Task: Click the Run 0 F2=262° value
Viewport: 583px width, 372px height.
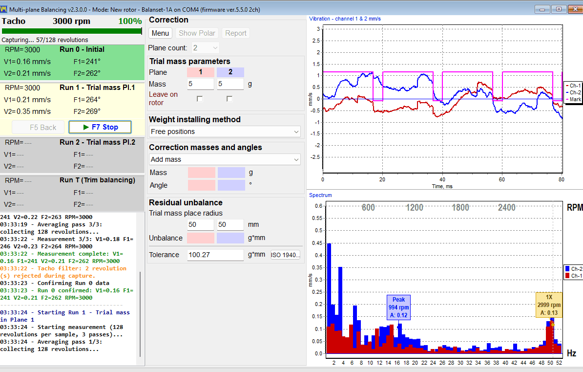Action: pyautogui.click(x=87, y=73)
